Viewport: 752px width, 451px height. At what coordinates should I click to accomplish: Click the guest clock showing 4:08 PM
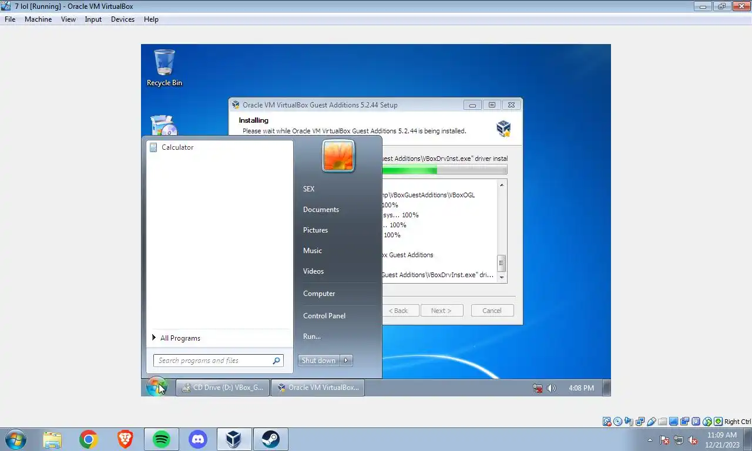[x=581, y=388]
